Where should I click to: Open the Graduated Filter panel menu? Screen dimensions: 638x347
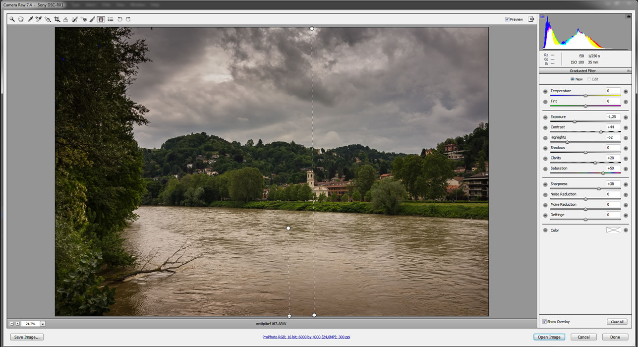tap(629, 71)
